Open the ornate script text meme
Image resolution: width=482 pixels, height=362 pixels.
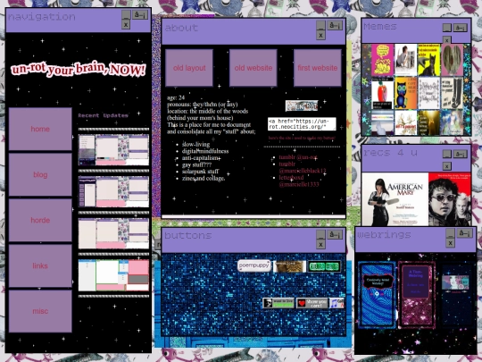point(429,93)
